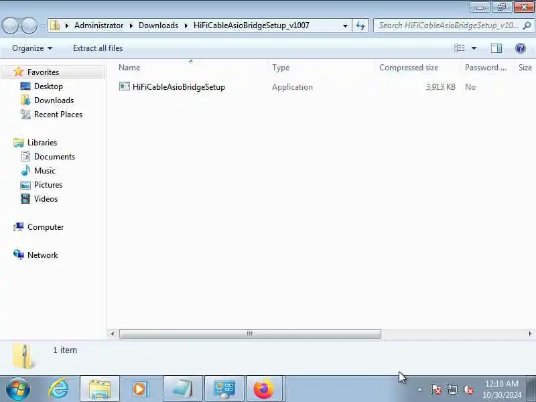Launch Firefox from the taskbar
The height and width of the screenshot is (402, 536).
coord(263,389)
